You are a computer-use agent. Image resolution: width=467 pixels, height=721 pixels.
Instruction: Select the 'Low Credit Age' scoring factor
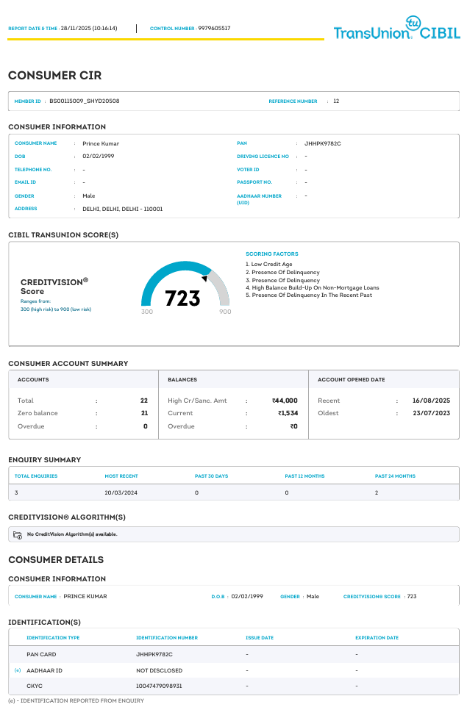click(271, 264)
